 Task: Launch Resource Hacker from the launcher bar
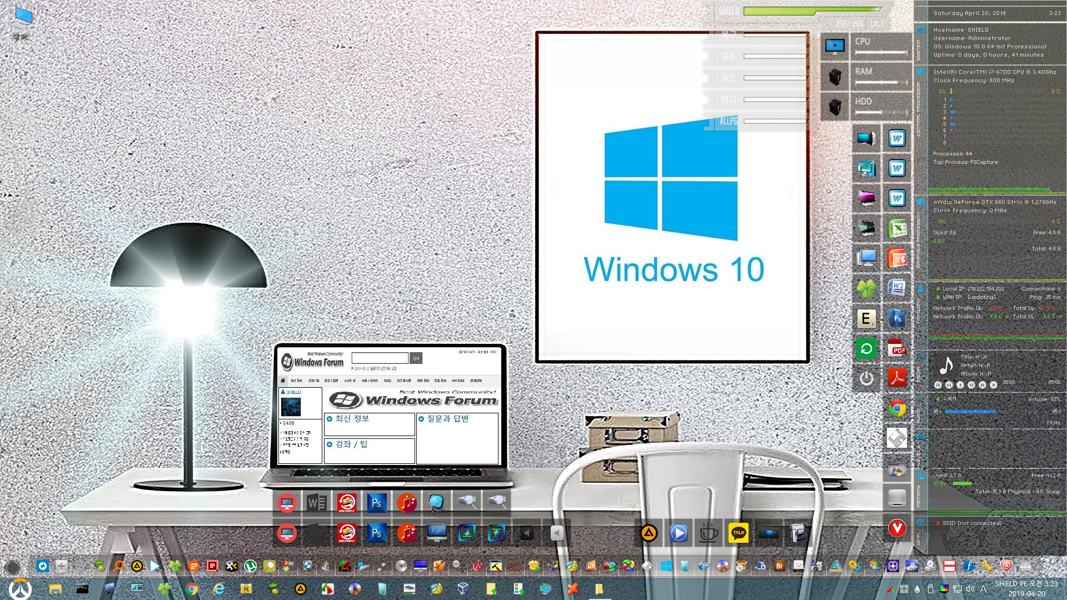(x=515, y=566)
